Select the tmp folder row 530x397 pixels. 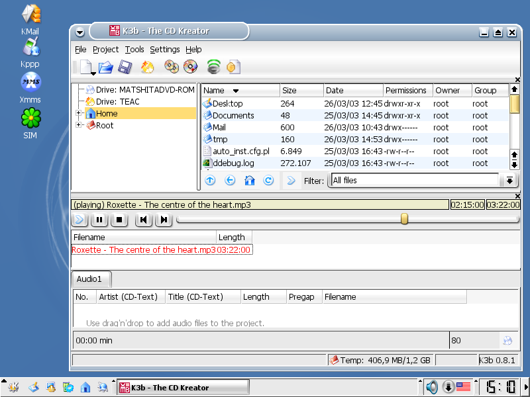pos(355,139)
